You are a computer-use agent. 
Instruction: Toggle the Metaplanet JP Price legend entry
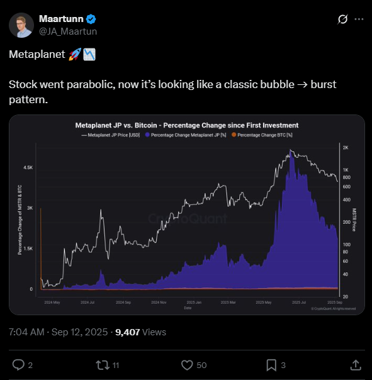click(111, 135)
